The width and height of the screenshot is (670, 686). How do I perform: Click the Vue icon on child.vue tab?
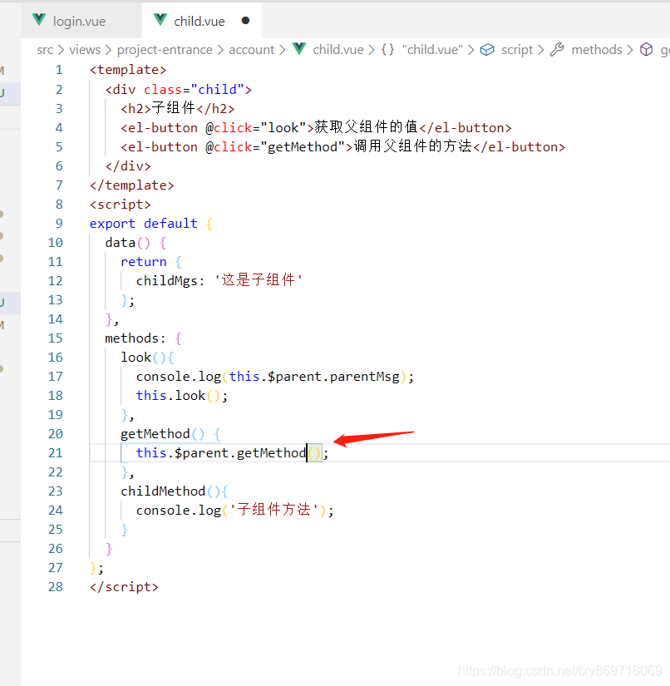[x=160, y=20]
